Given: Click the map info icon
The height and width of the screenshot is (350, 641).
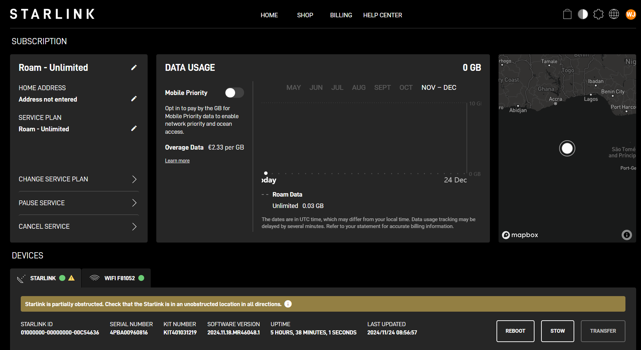Looking at the screenshot, I should point(627,235).
